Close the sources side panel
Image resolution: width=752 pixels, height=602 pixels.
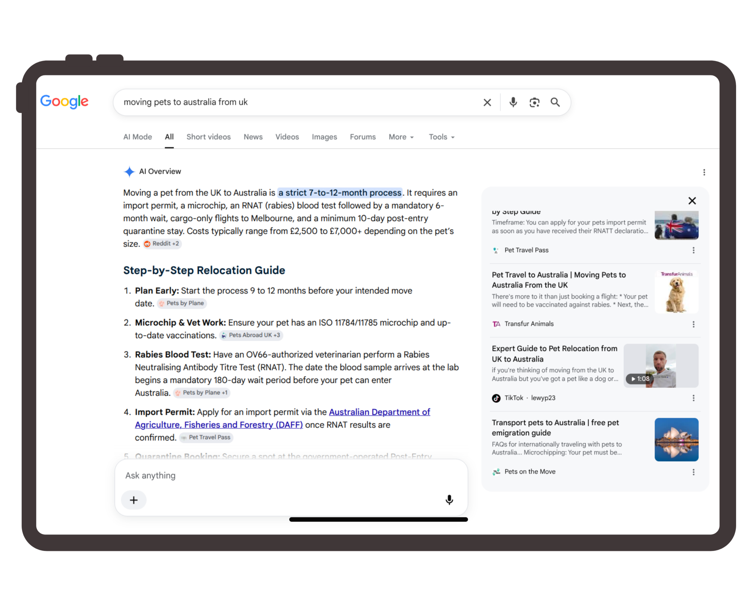[x=692, y=201]
